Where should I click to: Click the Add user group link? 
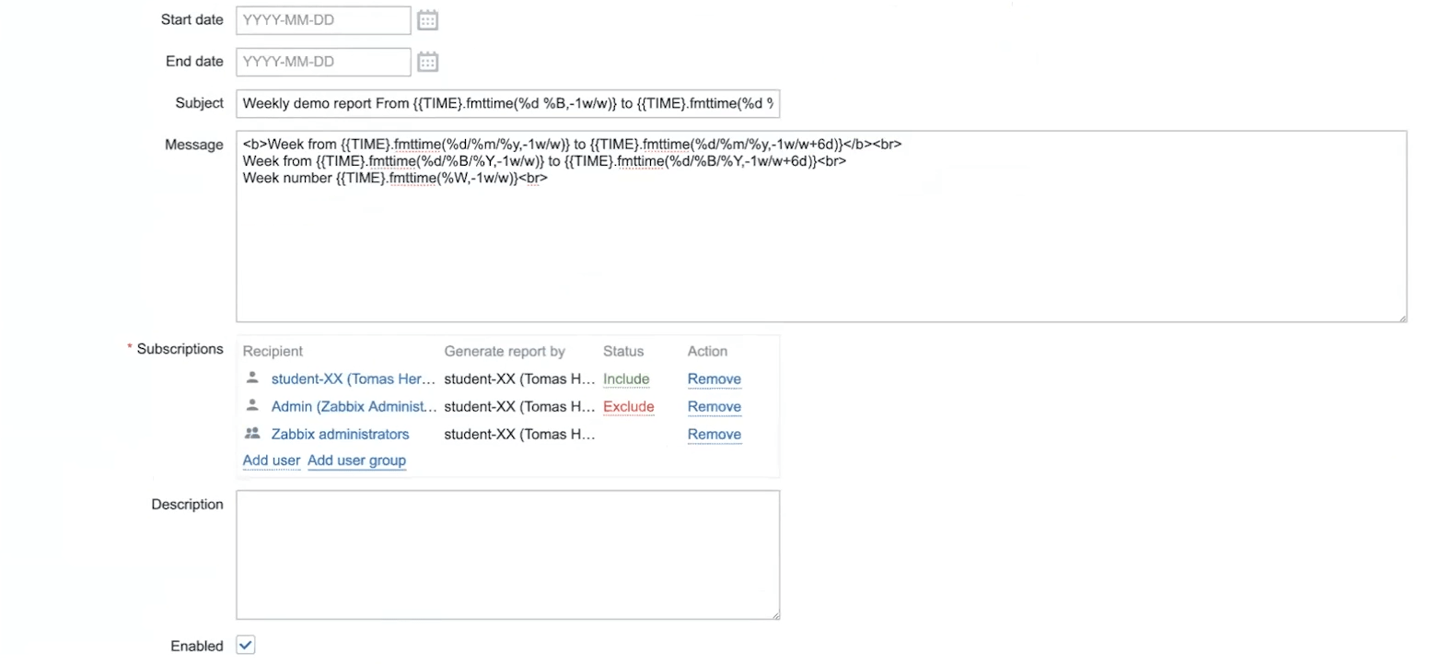click(356, 460)
